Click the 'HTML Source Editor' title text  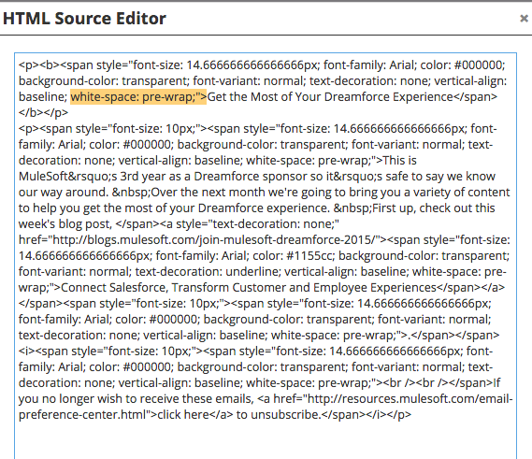click(x=84, y=19)
